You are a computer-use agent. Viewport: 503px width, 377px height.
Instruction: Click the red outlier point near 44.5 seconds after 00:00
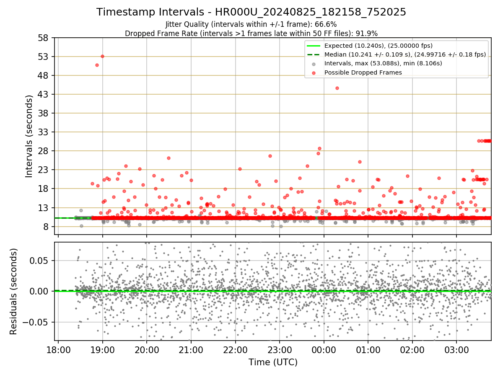coord(337,88)
